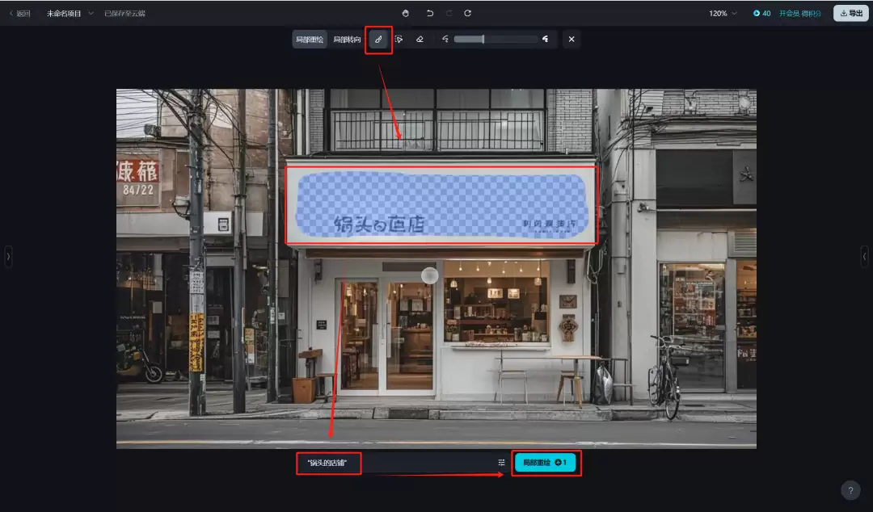This screenshot has height=512, width=873.
Task: Click the hand pan tool
Action: tap(406, 13)
